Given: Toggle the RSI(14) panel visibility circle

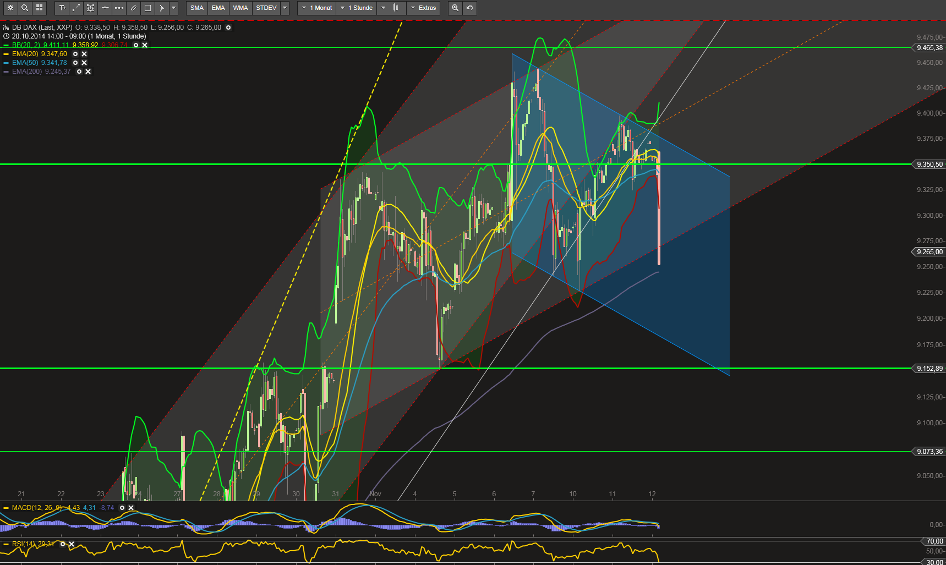Looking at the screenshot, I should [x=62, y=544].
